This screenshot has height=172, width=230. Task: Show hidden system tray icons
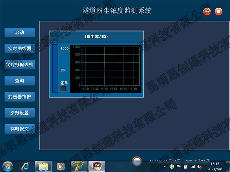[165, 166]
